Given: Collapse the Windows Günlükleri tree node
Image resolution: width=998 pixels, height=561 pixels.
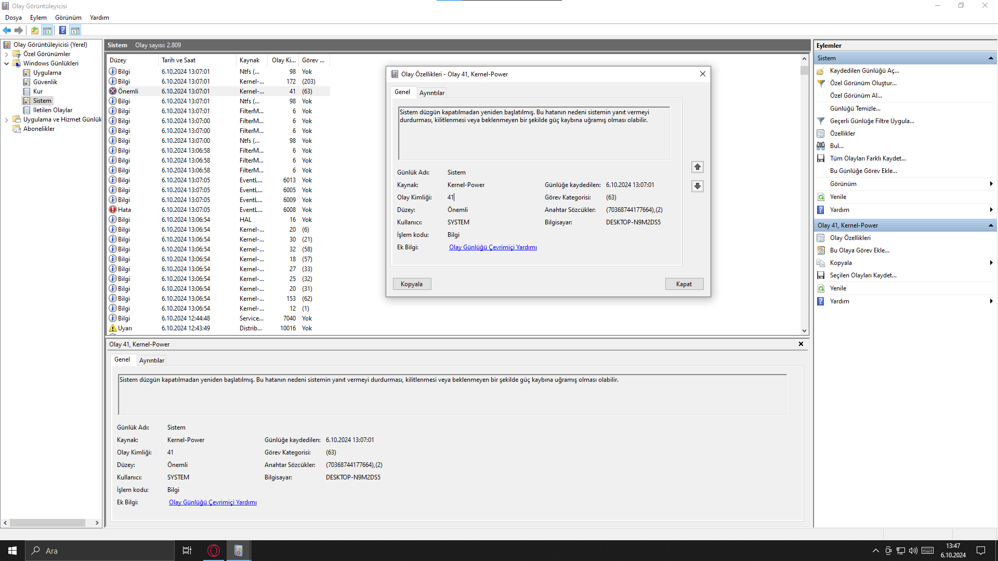Looking at the screenshot, I should click(6, 63).
